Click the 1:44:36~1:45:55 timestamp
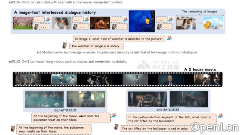242x135 pixels. tap(168, 109)
